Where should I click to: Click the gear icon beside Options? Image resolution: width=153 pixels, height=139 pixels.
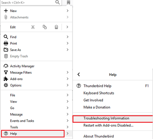[6, 85]
